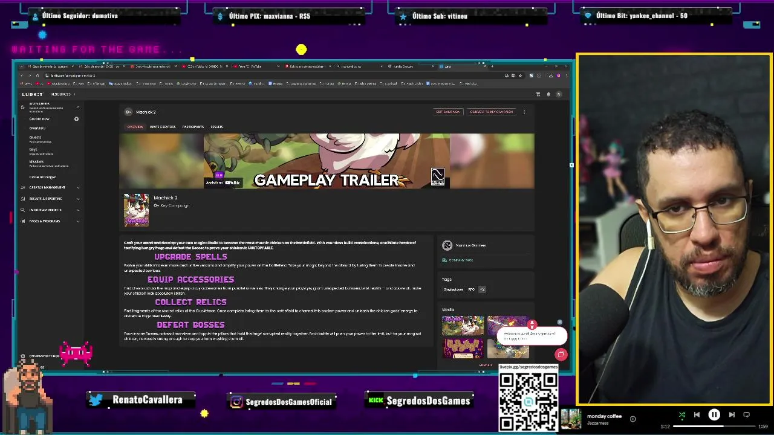The width and height of the screenshot is (774, 435).
Task: Dismiss the welcome chat popup with its close icon
Action: [x=560, y=323]
